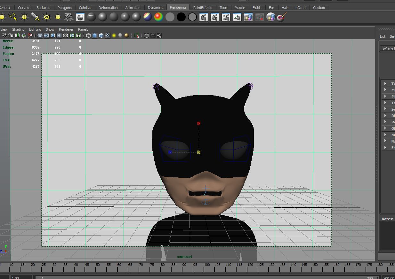Screen dimensions: 395x279
Task: Expand the 'Te' attribute section
Action: point(385,83)
